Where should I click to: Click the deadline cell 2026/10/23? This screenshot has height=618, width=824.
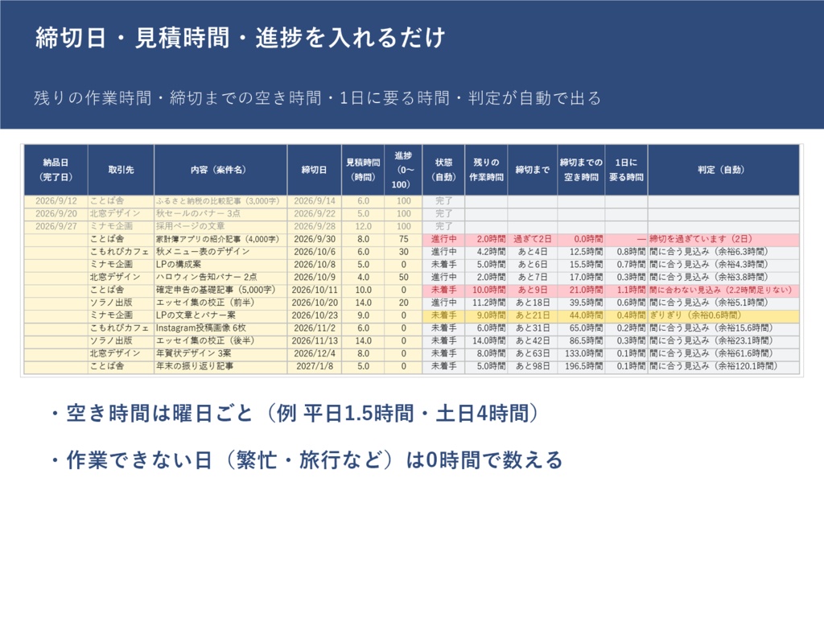[x=315, y=315]
